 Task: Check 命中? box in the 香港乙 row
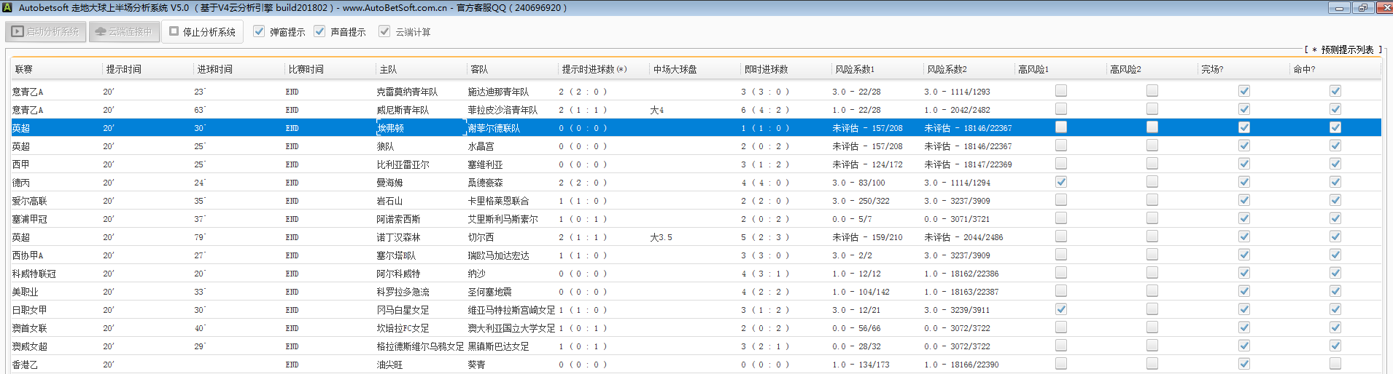tap(1335, 364)
